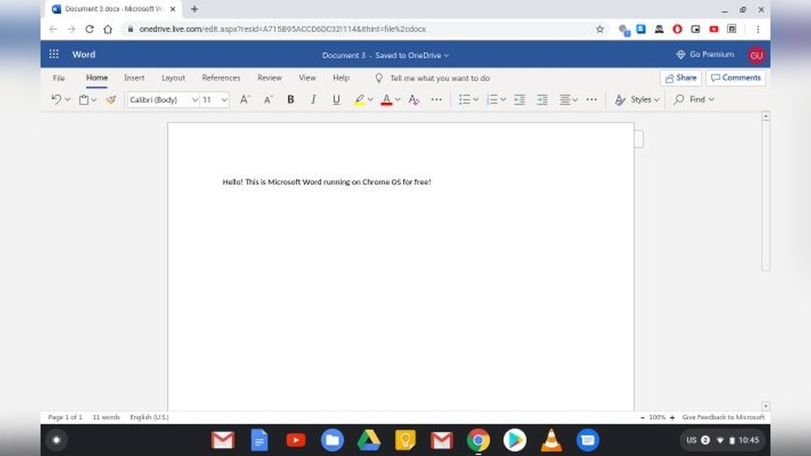The height and width of the screenshot is (456, 811).
Task: Click the text alignment icon
Action: coord(564,100)
